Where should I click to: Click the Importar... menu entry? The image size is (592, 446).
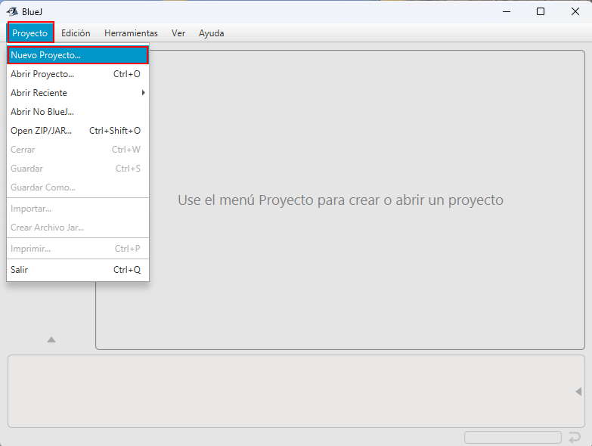[78, 209]
